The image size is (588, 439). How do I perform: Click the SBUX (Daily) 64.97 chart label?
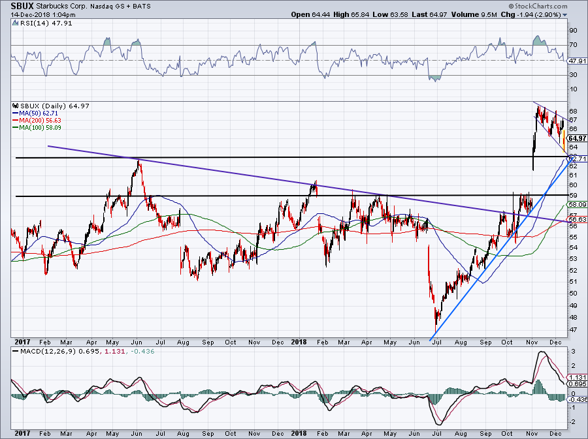click(x=55, y=106)
